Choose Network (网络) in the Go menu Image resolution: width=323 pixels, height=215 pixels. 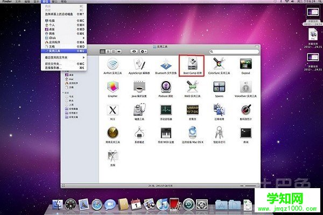click(64, 33)
